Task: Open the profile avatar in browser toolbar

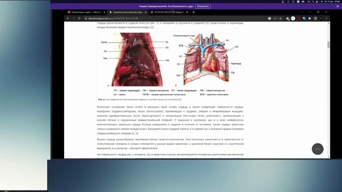Action: tap(321, 19)
